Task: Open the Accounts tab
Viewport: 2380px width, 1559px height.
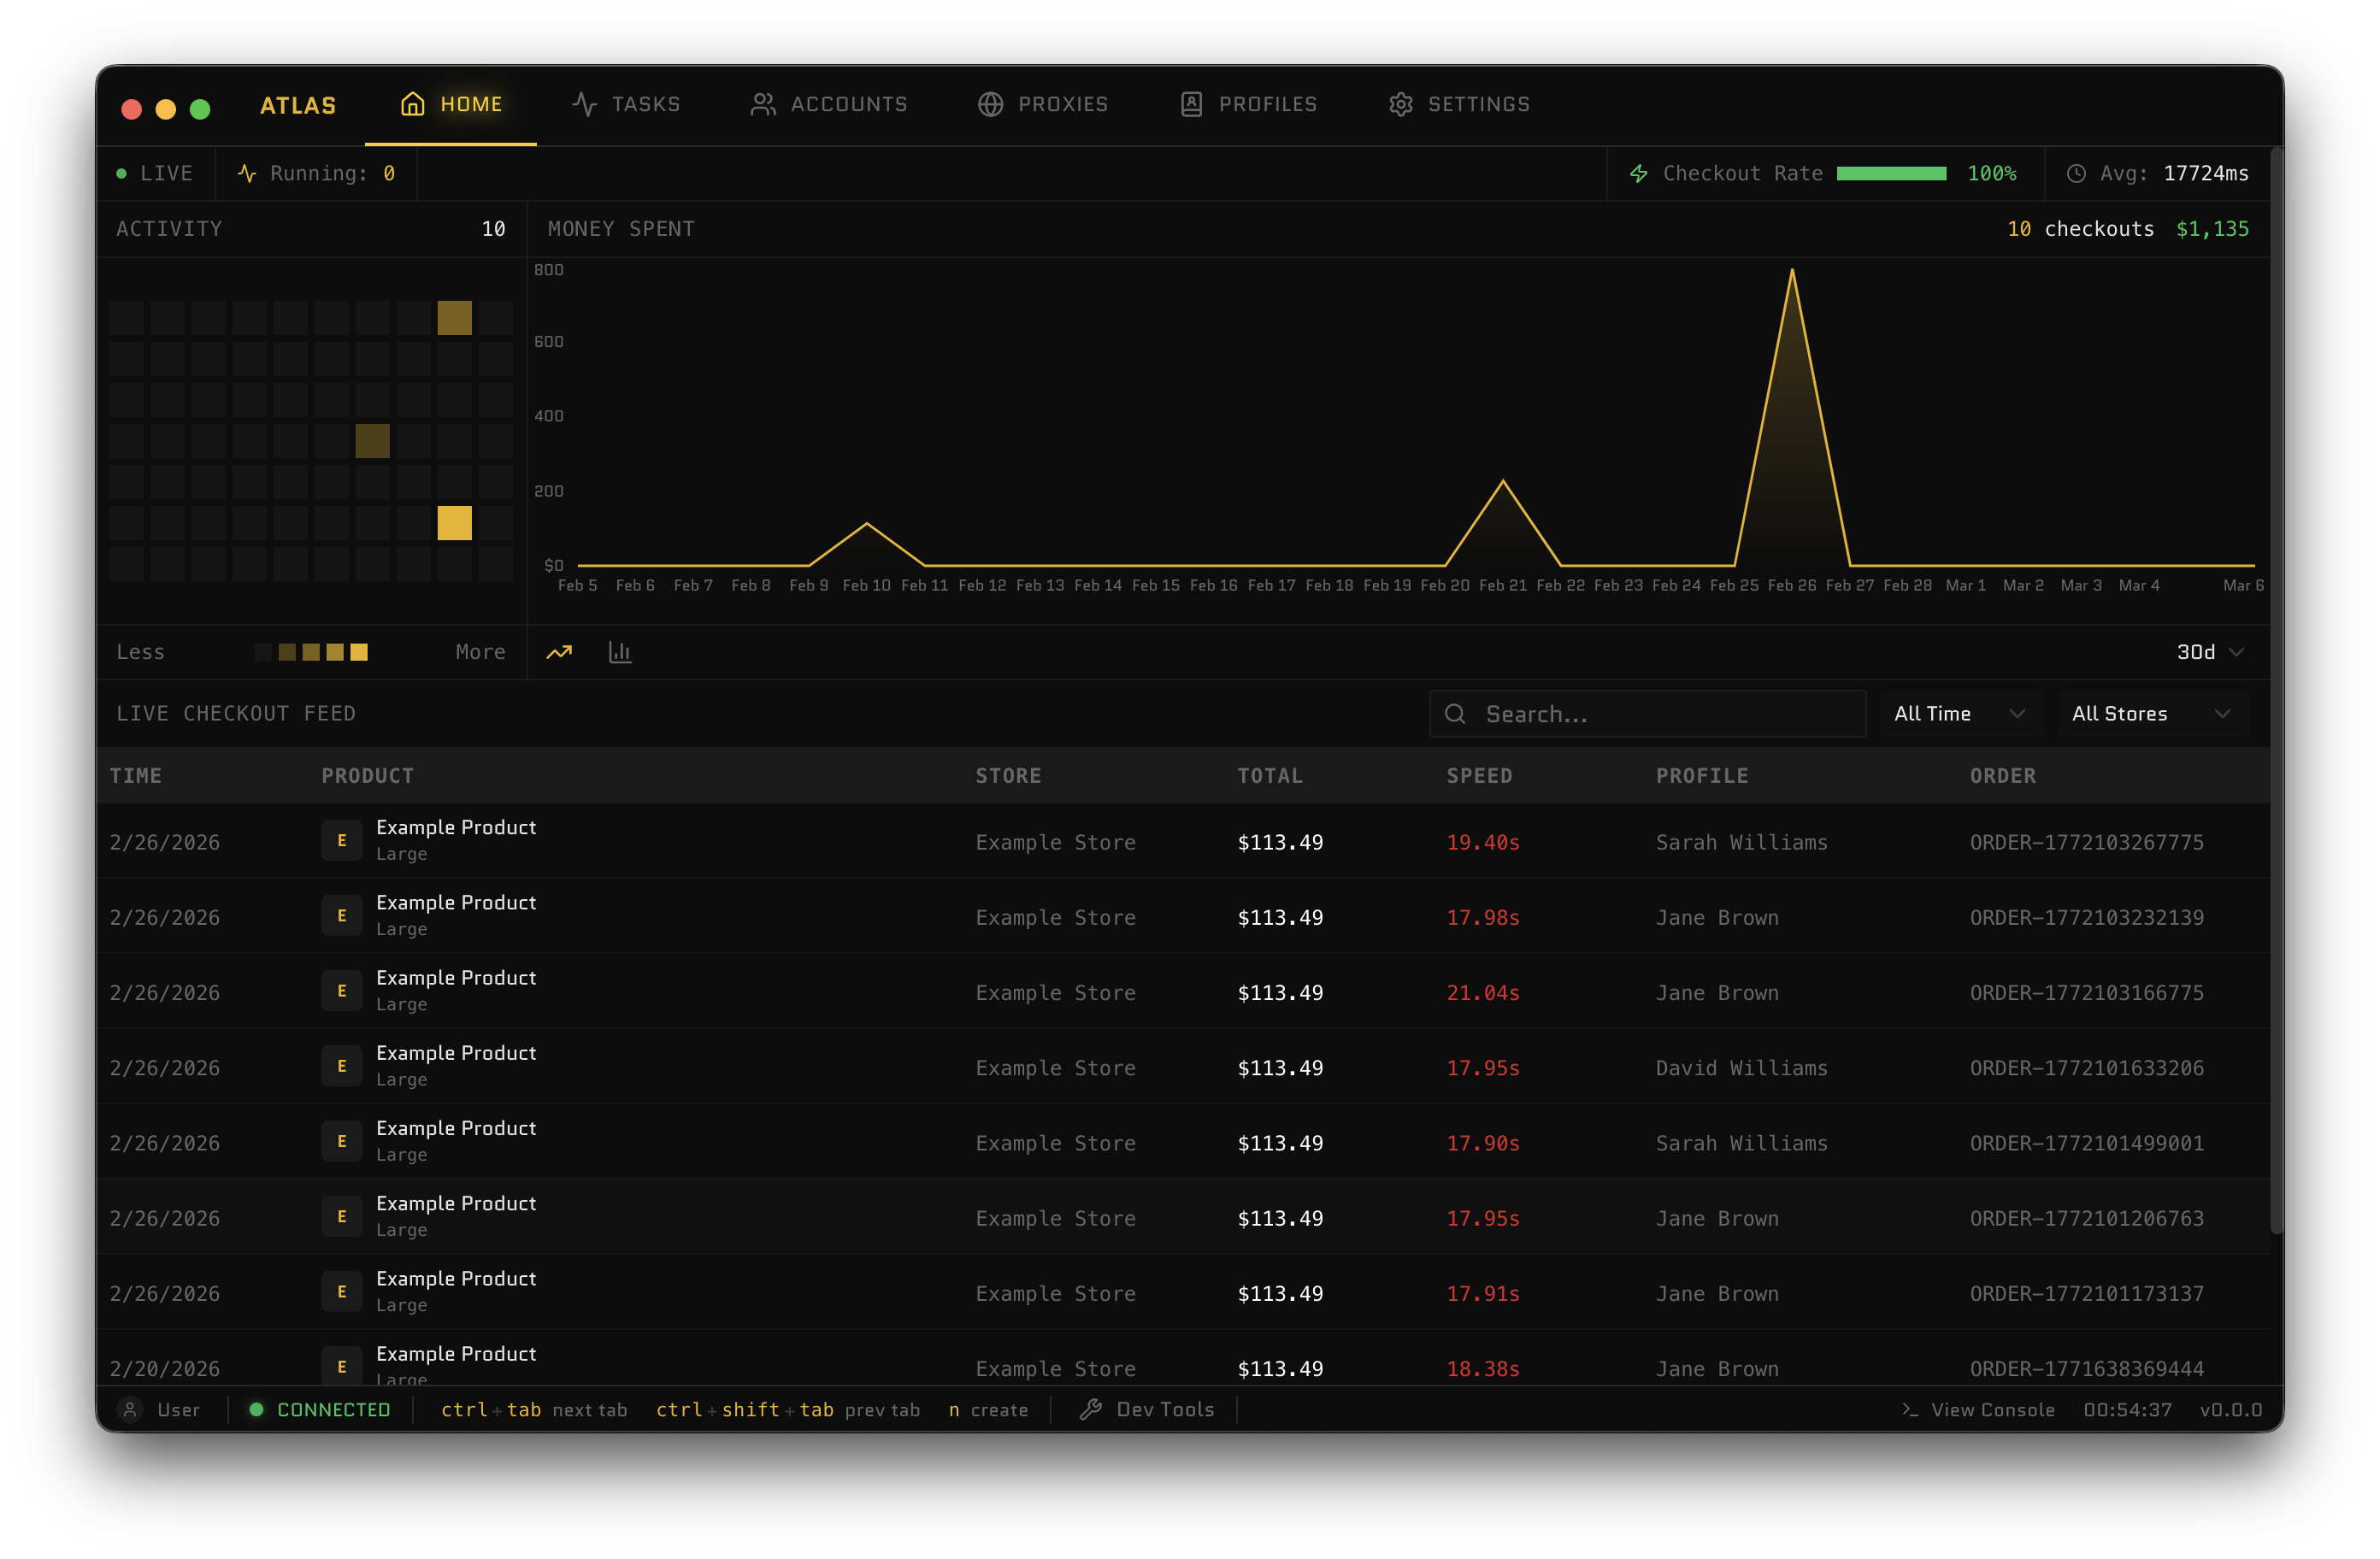Action: 829,104
